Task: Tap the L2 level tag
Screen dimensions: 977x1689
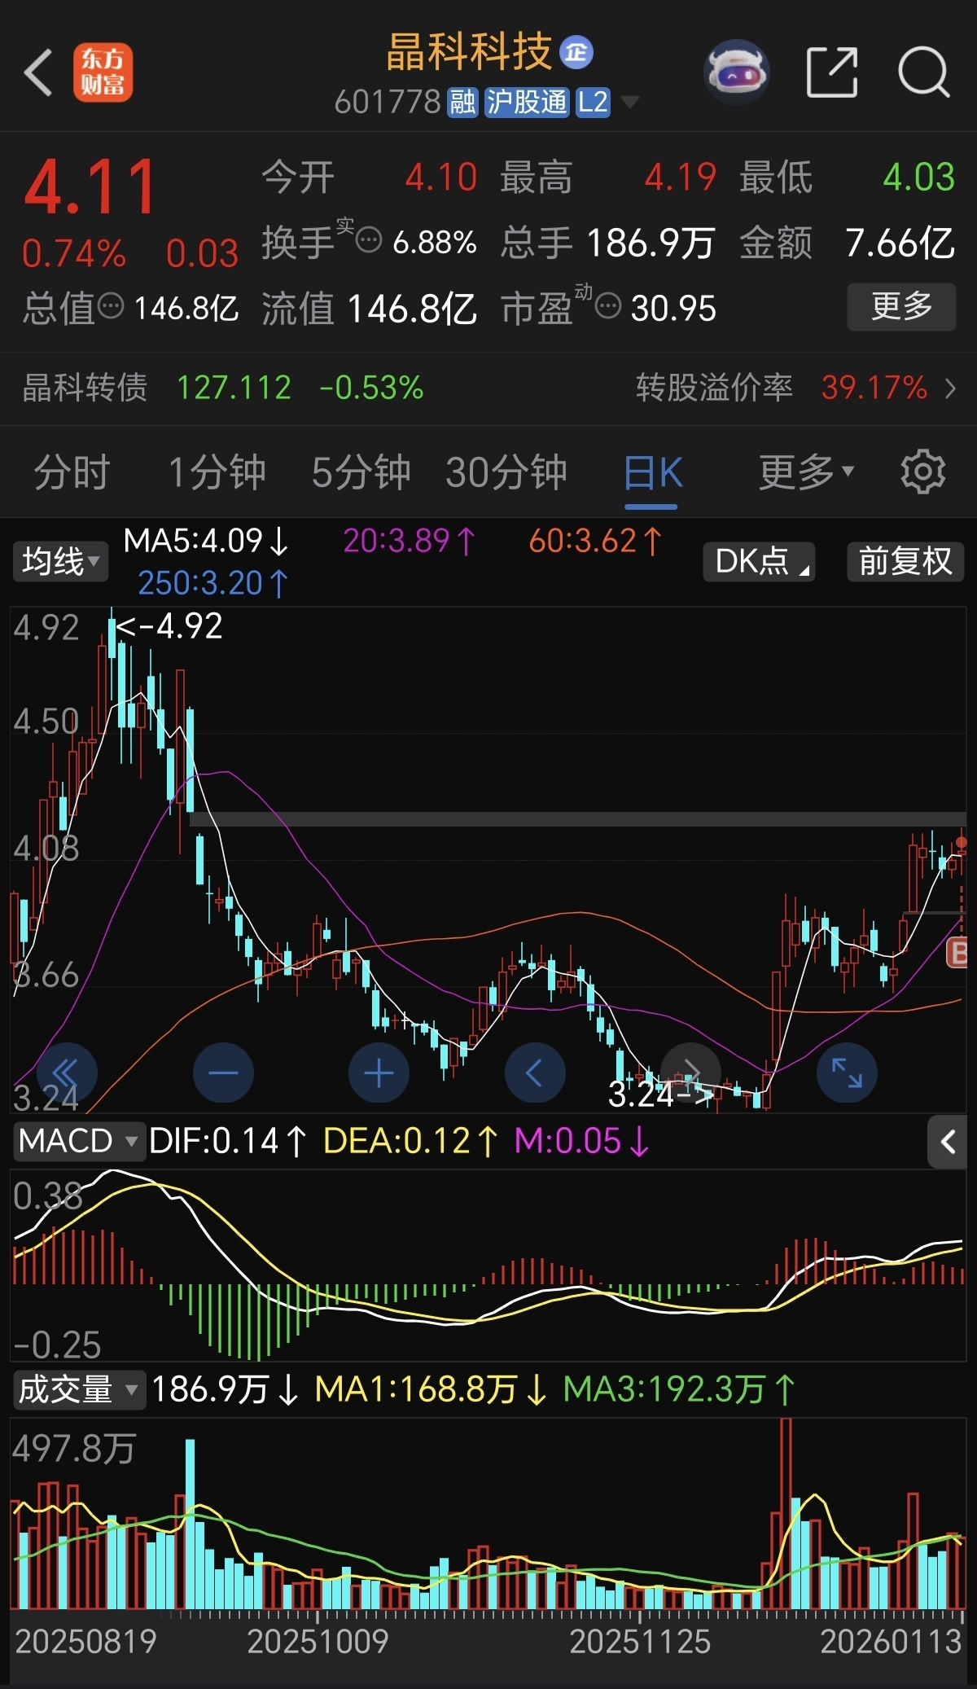Action: 593,102
